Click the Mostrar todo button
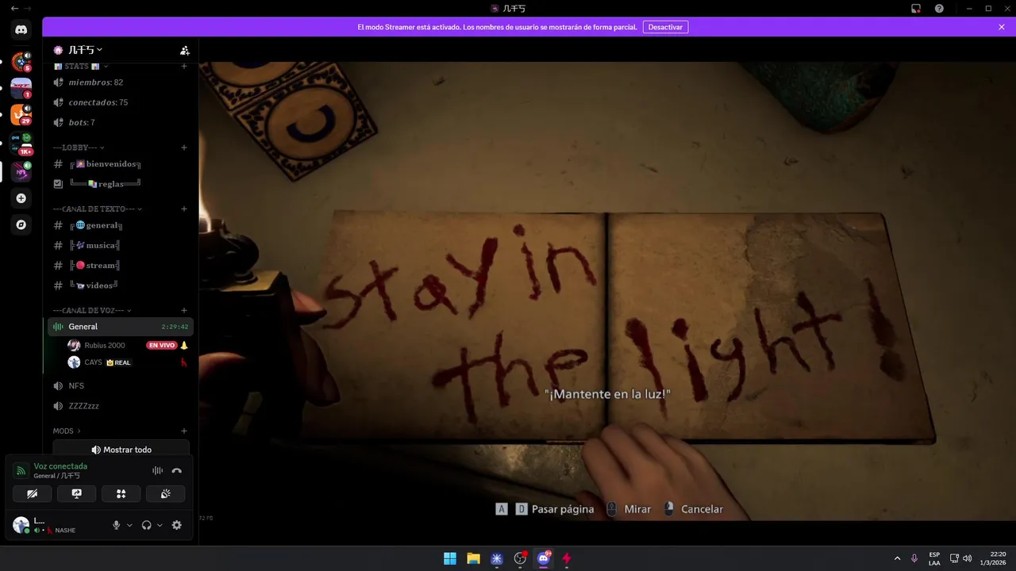The width and height of the screenshot is (1016, 571). (x=121, y=450)
